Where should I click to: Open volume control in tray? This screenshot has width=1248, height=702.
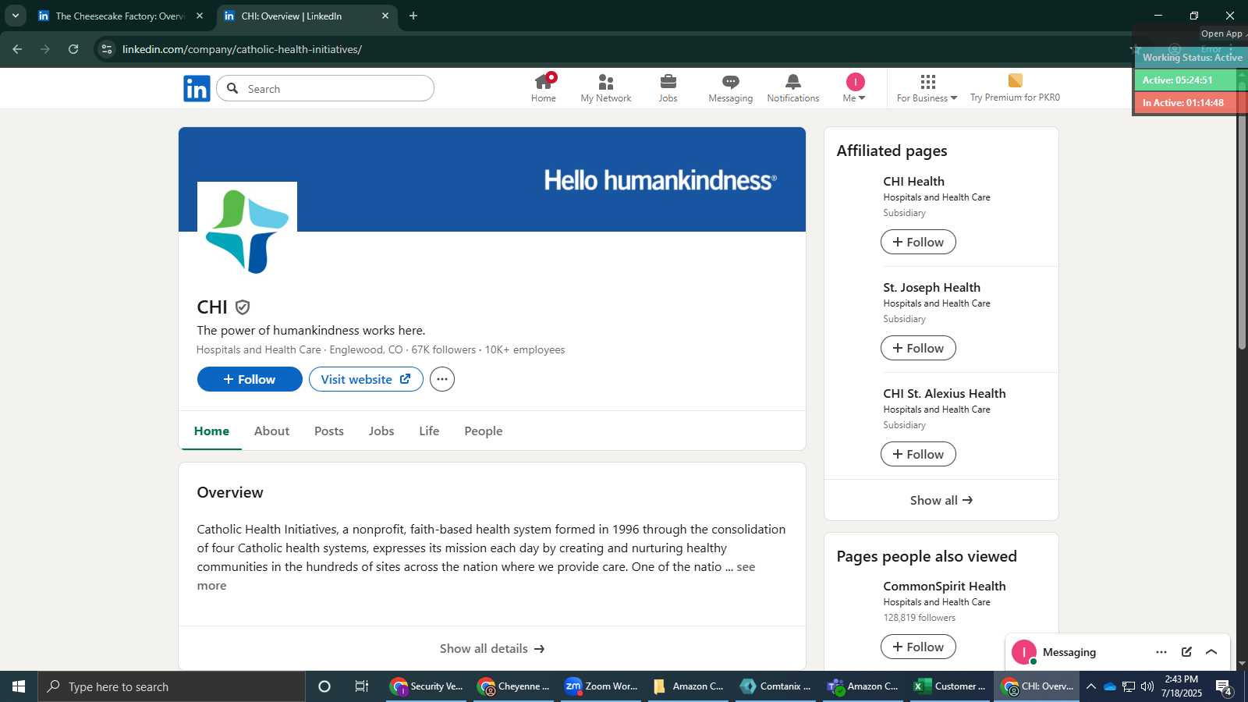1147,686
